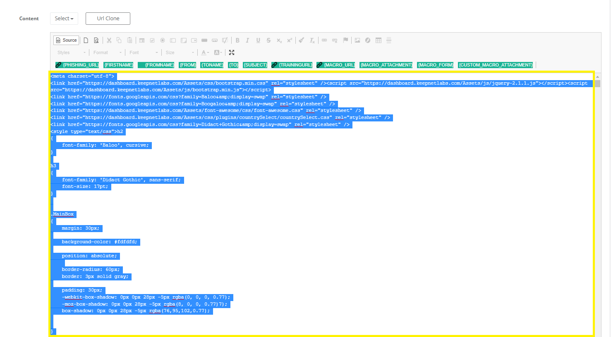
Task: Toggle the Source view button
Action: [66, 40]
